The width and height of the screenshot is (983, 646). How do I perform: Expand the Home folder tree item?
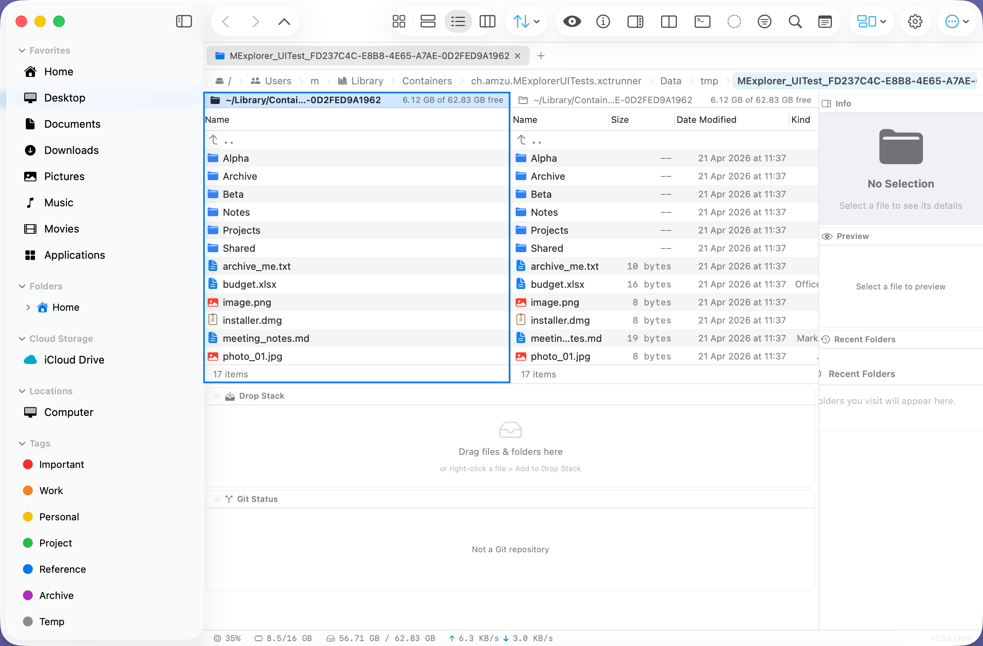point(28,307)
